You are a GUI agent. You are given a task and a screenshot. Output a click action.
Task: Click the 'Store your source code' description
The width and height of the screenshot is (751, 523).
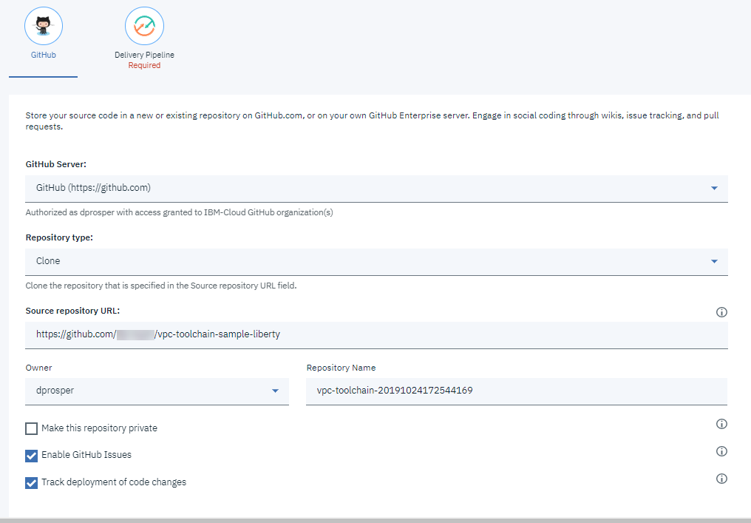coord(372,121)
